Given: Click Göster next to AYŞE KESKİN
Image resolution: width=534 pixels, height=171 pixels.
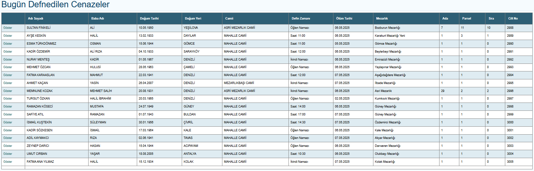Looking at the screenshot, I should (8, 36).
